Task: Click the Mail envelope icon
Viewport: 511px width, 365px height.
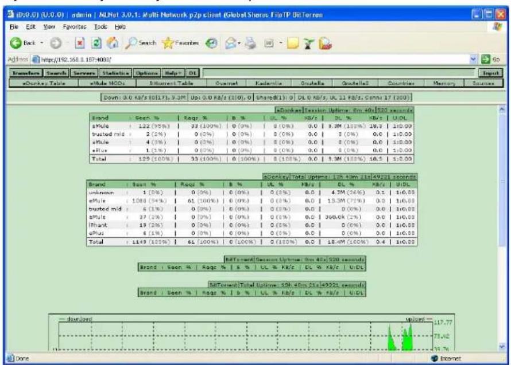Action: coord(230,44)
